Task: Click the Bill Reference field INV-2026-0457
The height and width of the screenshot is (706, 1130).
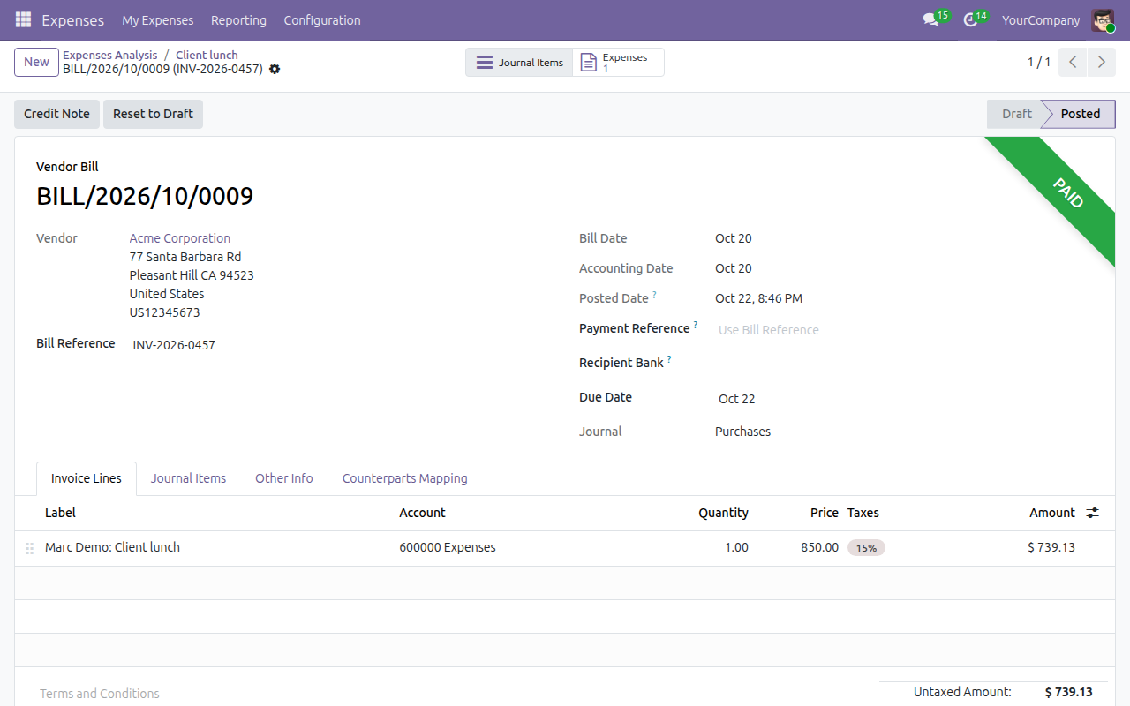Action: tap(340, 345)
